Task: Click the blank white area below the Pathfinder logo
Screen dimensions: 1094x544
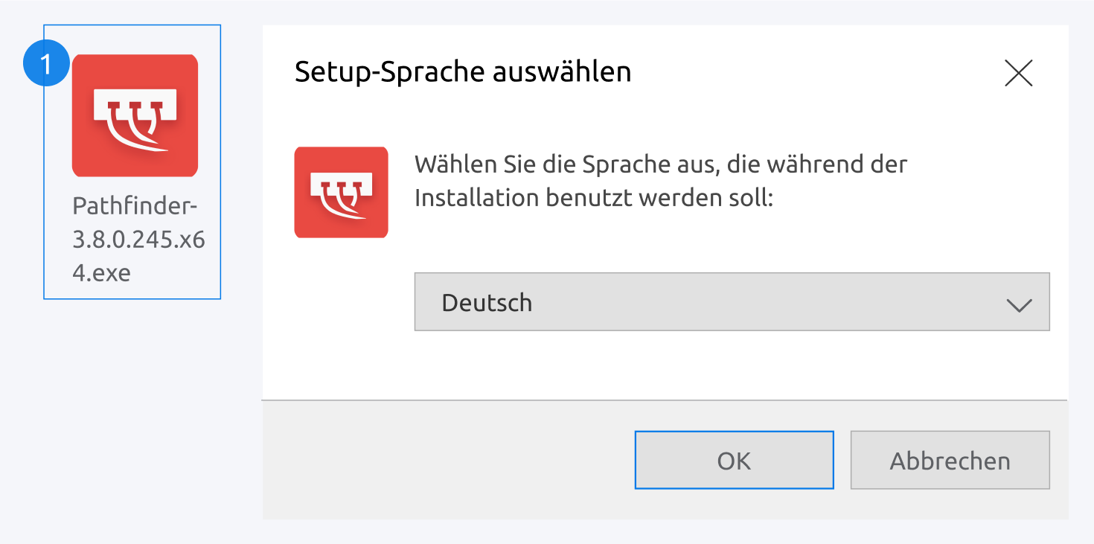Action: (341, 313)
